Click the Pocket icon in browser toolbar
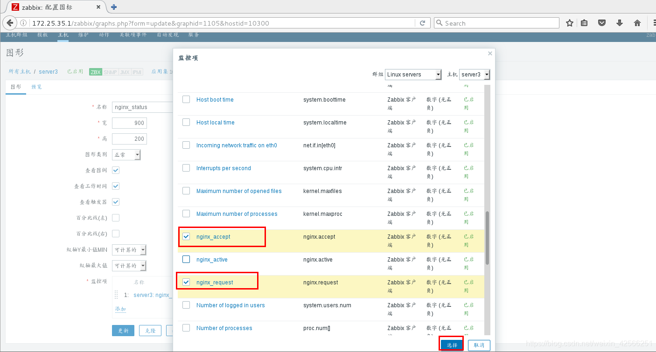This screenshot has width=656, height=352. (602, 23)
